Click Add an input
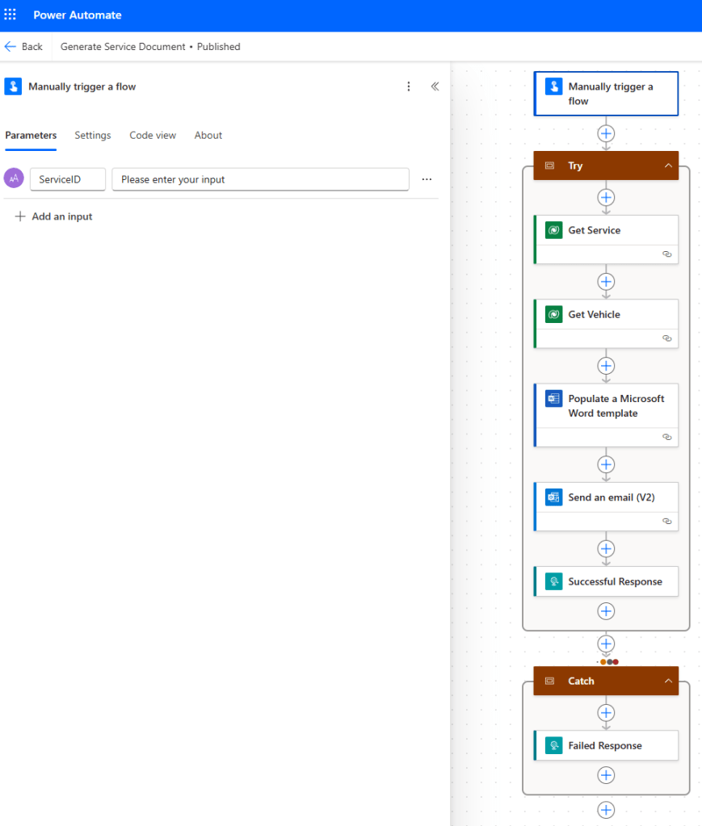The height and width of the screenshot is (826, 702). pyautogui.click(x=53, y=216)
